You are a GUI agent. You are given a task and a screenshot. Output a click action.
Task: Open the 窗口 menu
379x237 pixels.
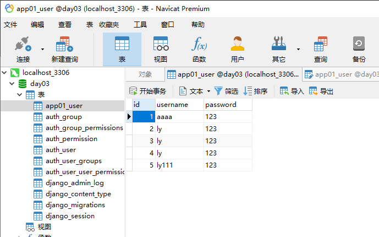pyautogui.click(x=168, y=24)
